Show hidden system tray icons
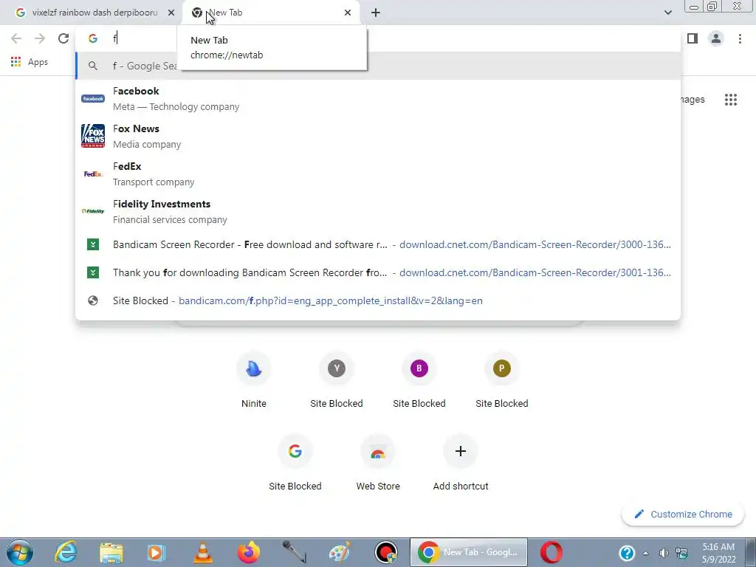756x567 pixels. (645, 553)
